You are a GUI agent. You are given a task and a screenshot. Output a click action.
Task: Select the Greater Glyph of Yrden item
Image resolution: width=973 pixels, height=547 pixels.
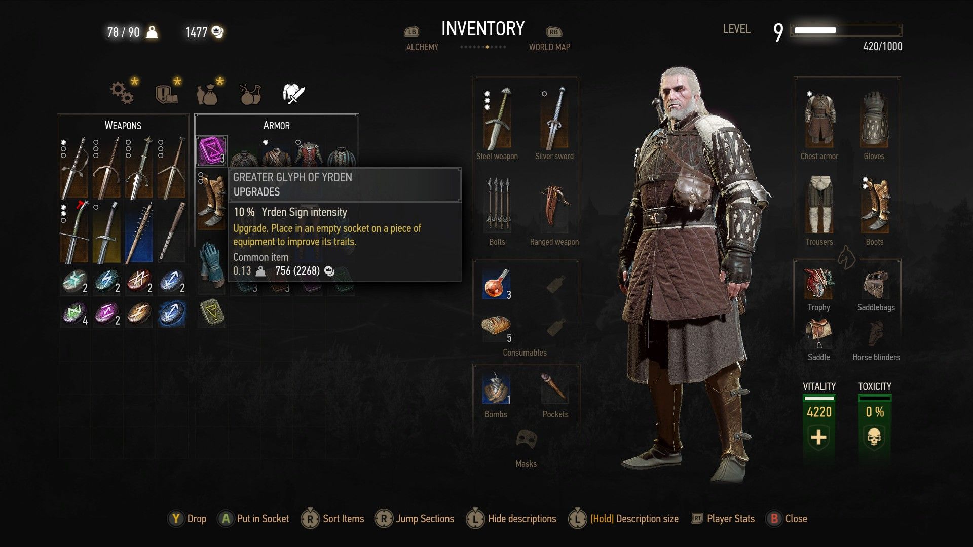point(211,151)
